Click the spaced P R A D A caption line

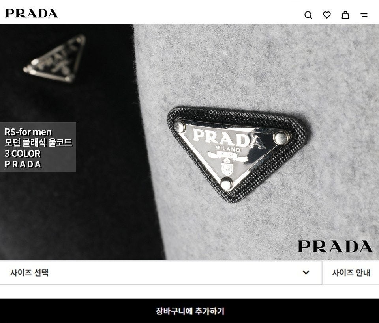click(x=23, y=164)
